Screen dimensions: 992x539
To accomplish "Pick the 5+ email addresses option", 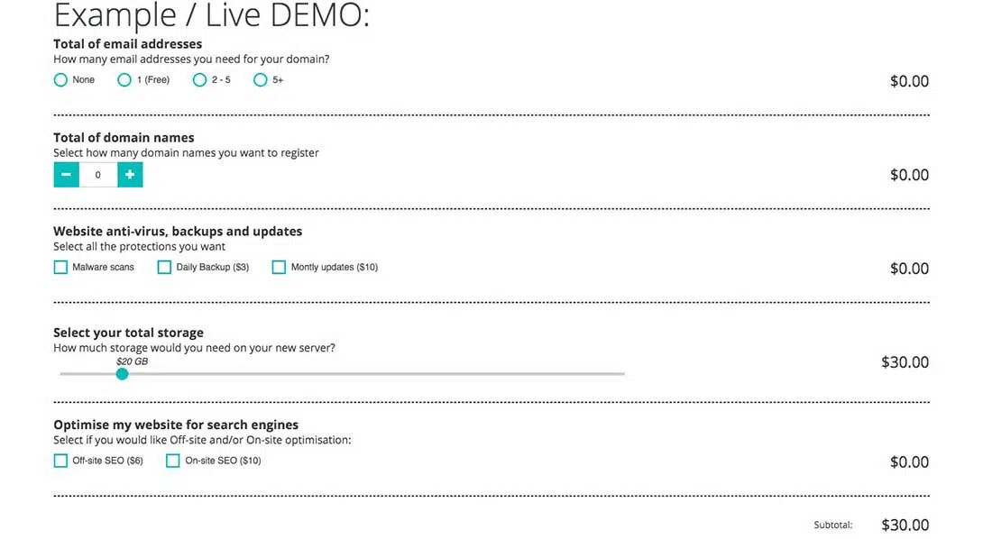I will tap(261, 80).
